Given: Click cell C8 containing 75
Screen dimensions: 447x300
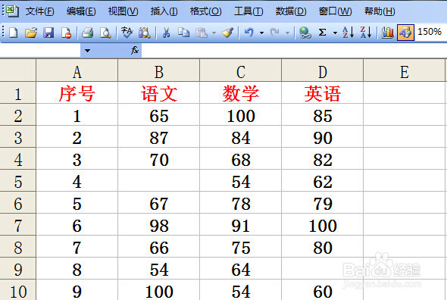Looking at the screenshot, I should click(x=241, y=247).
